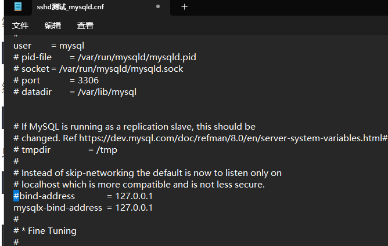388x246 pixels.
Task: Open the 文件 menu
Action: tap(20, 25)
